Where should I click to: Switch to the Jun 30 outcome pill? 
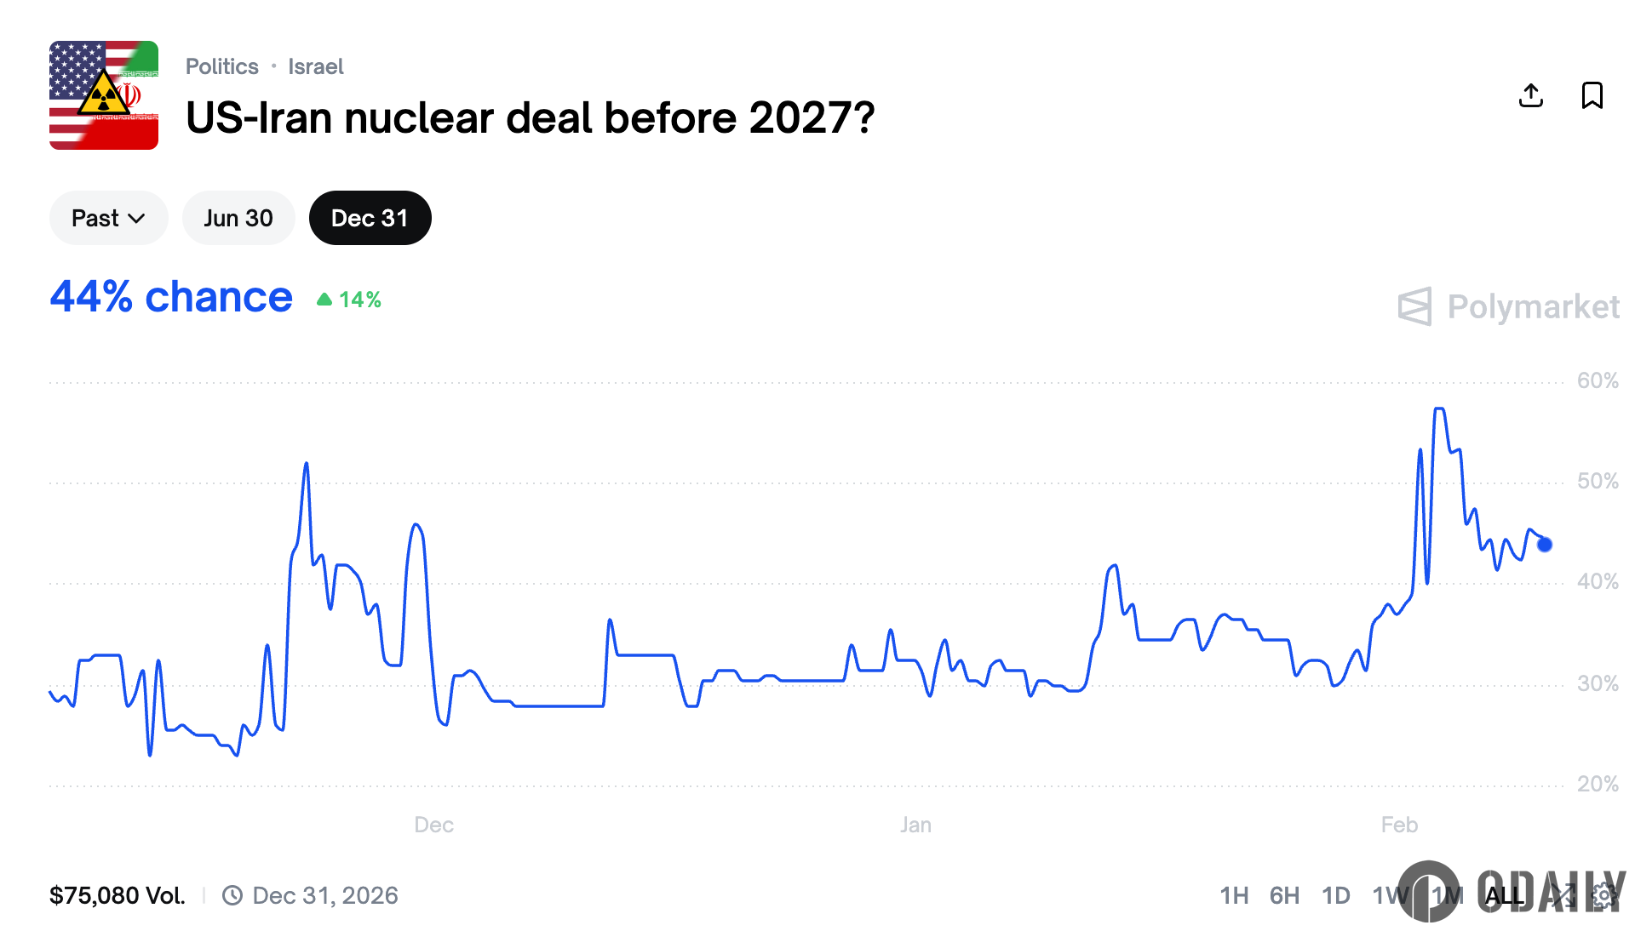238,218
